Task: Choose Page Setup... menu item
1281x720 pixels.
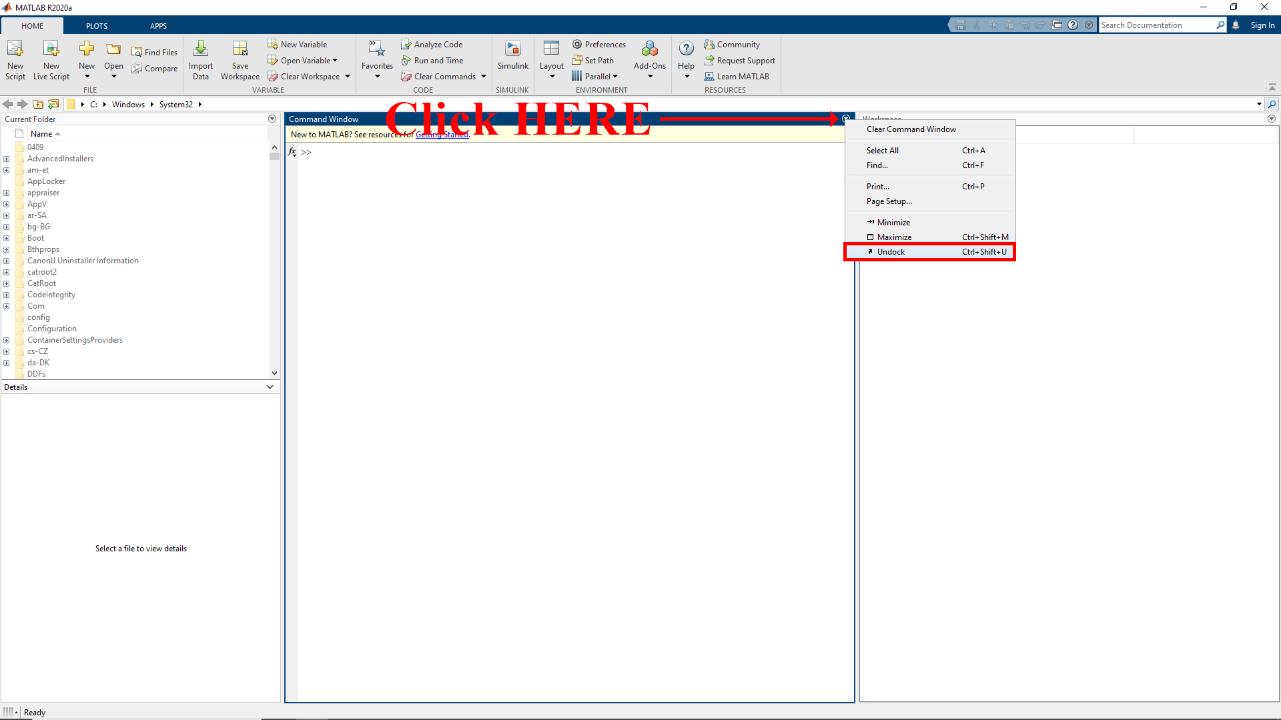Action: (930, 201)
